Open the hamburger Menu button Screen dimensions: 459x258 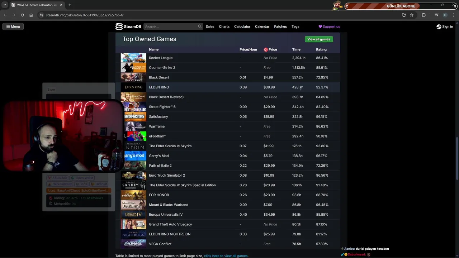click(x=13, y=27)
